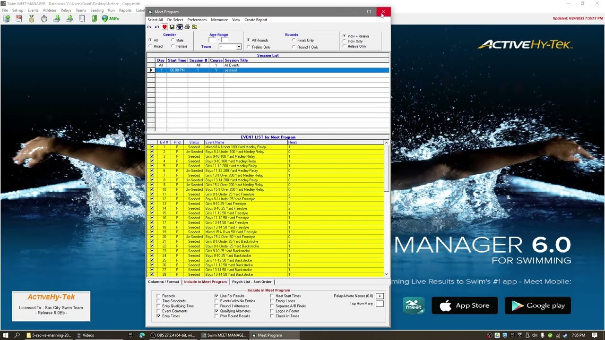This screenshot has width=605, height=340.
Task: Switch to the Columns / Format tab
Action: pyautogui.click(x=164, y=282)
